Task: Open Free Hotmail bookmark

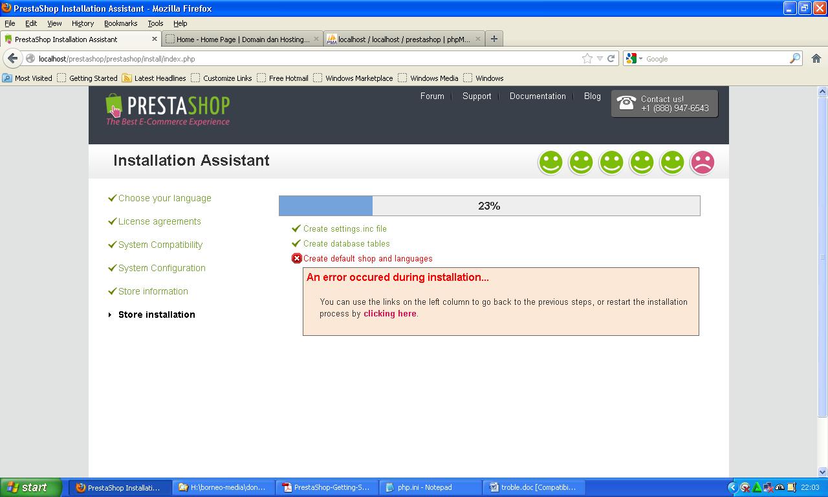Action: pos(282,78)
